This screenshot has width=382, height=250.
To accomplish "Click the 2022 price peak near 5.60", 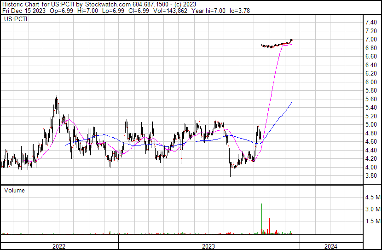I will 57,98.
